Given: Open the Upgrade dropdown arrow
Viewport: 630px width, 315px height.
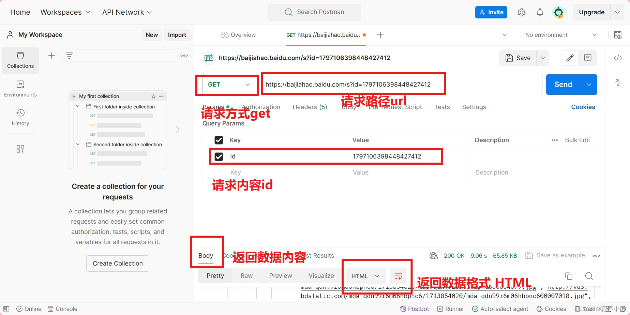Looking at the screenshot, I should [x=617, y=12].
